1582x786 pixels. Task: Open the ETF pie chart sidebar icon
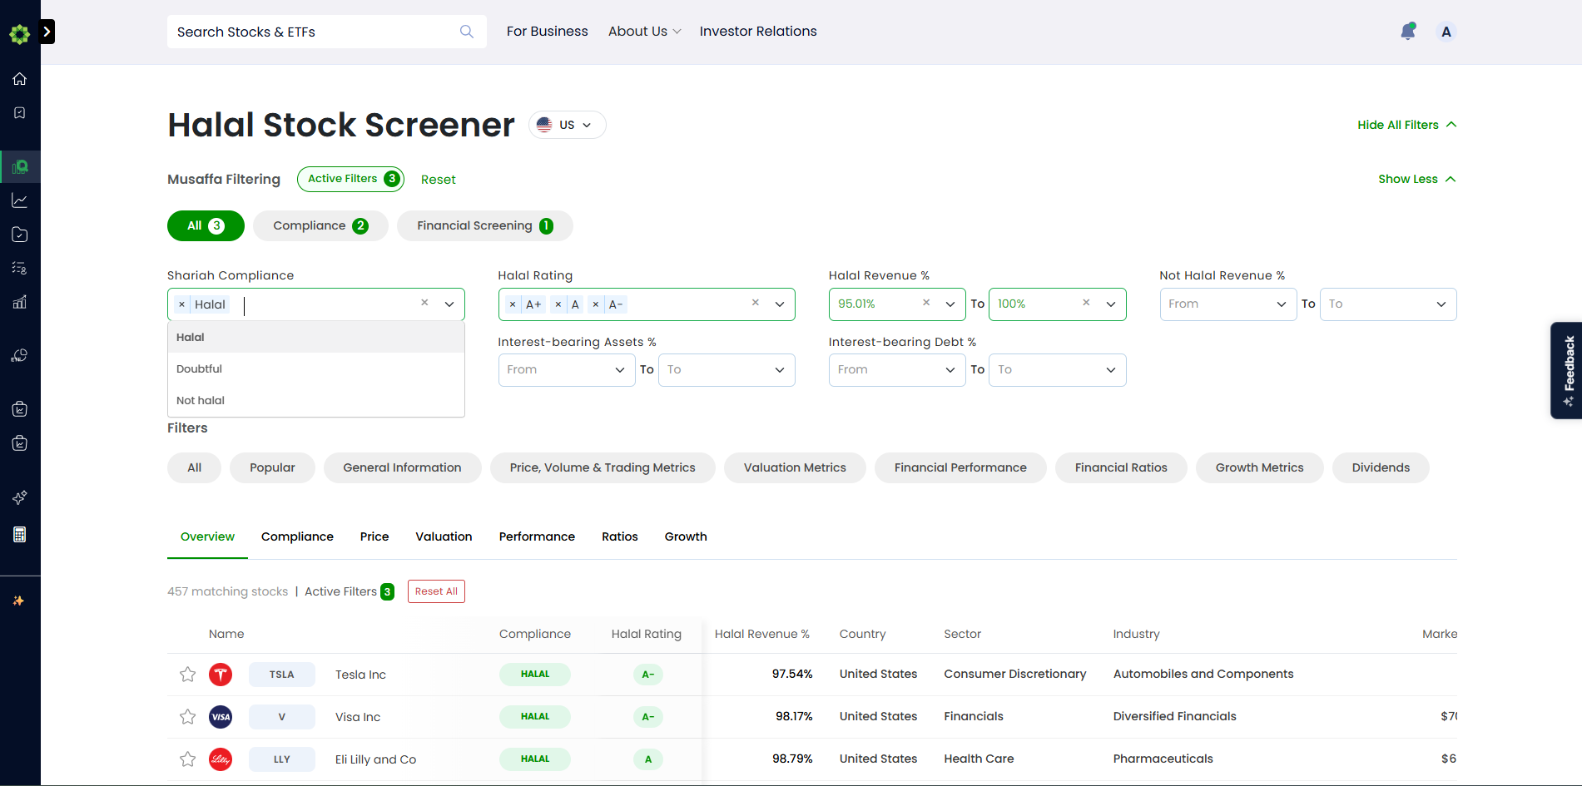(20, 356)
